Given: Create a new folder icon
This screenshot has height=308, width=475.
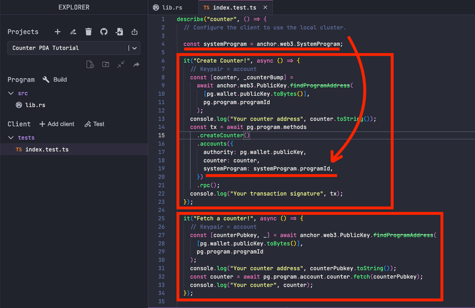Looking at the screenshot, I should tap(106, 65).
